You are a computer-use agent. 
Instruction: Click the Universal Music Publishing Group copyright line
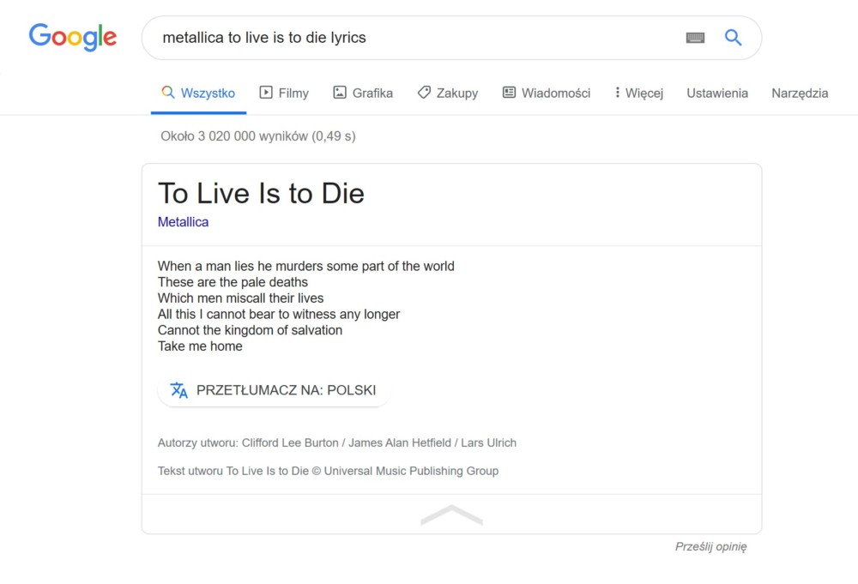tap(329, 471)
